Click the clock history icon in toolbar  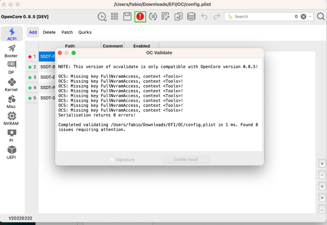click(x=102, y=17)
